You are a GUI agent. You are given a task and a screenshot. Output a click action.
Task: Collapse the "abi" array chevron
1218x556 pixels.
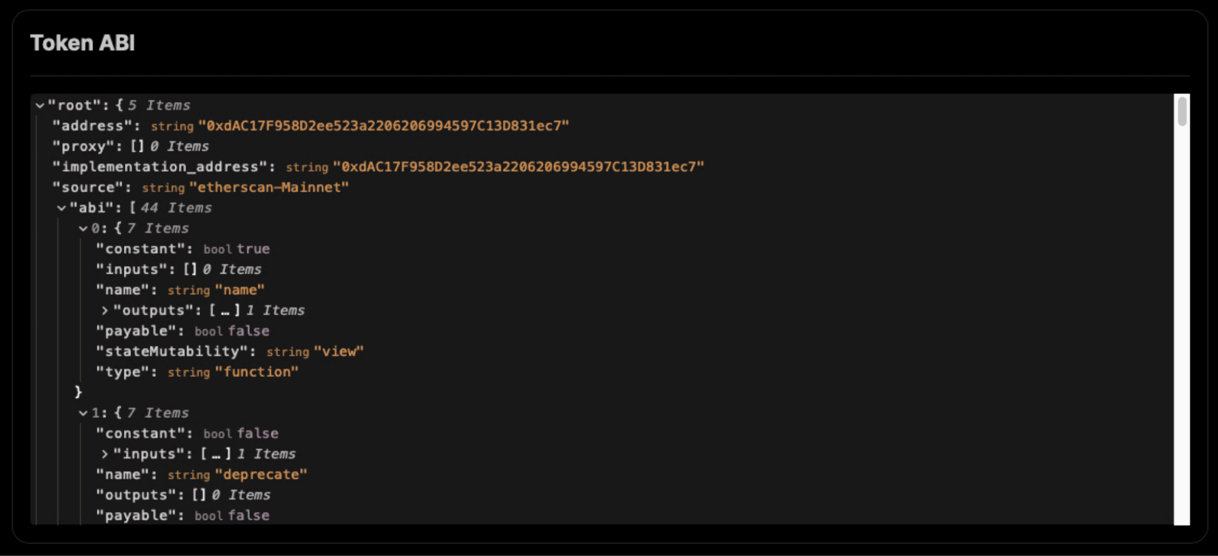62,208
